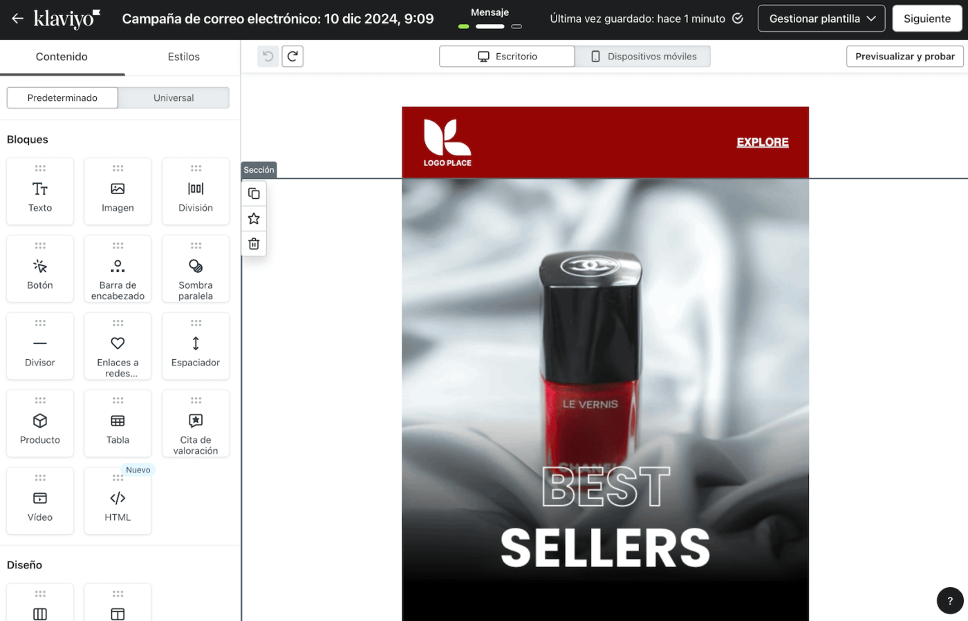Select the HTML block

[118, 501]
